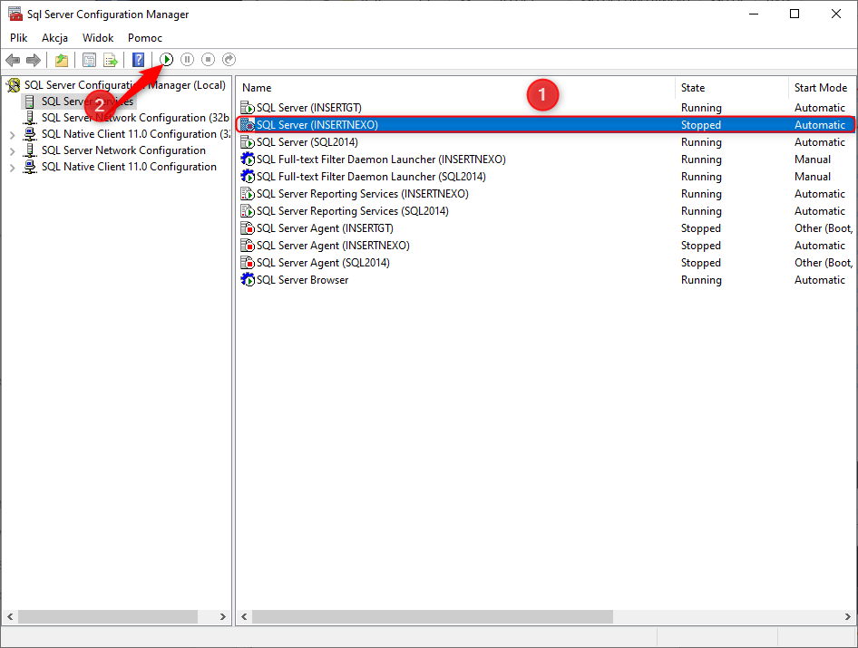Click the left pane scroll left arrow
858x648 pixels.
click(10, 617)
